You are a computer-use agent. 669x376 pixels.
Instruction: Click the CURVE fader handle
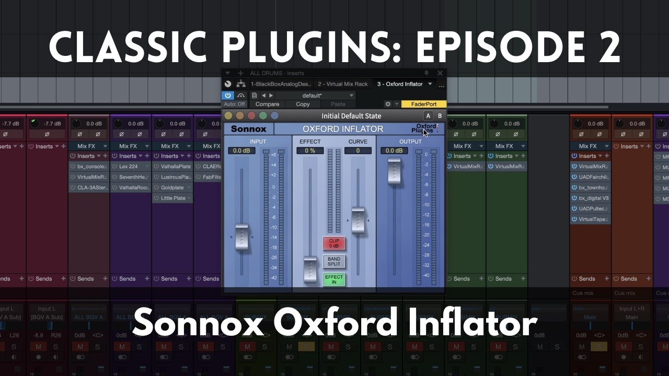[x=358, y=220]
